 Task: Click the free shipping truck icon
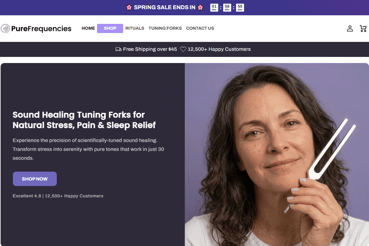[119, 49]
